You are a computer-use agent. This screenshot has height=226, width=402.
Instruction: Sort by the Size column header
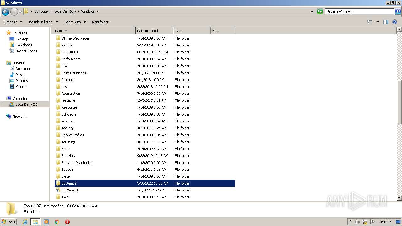[x=223, y=31]
